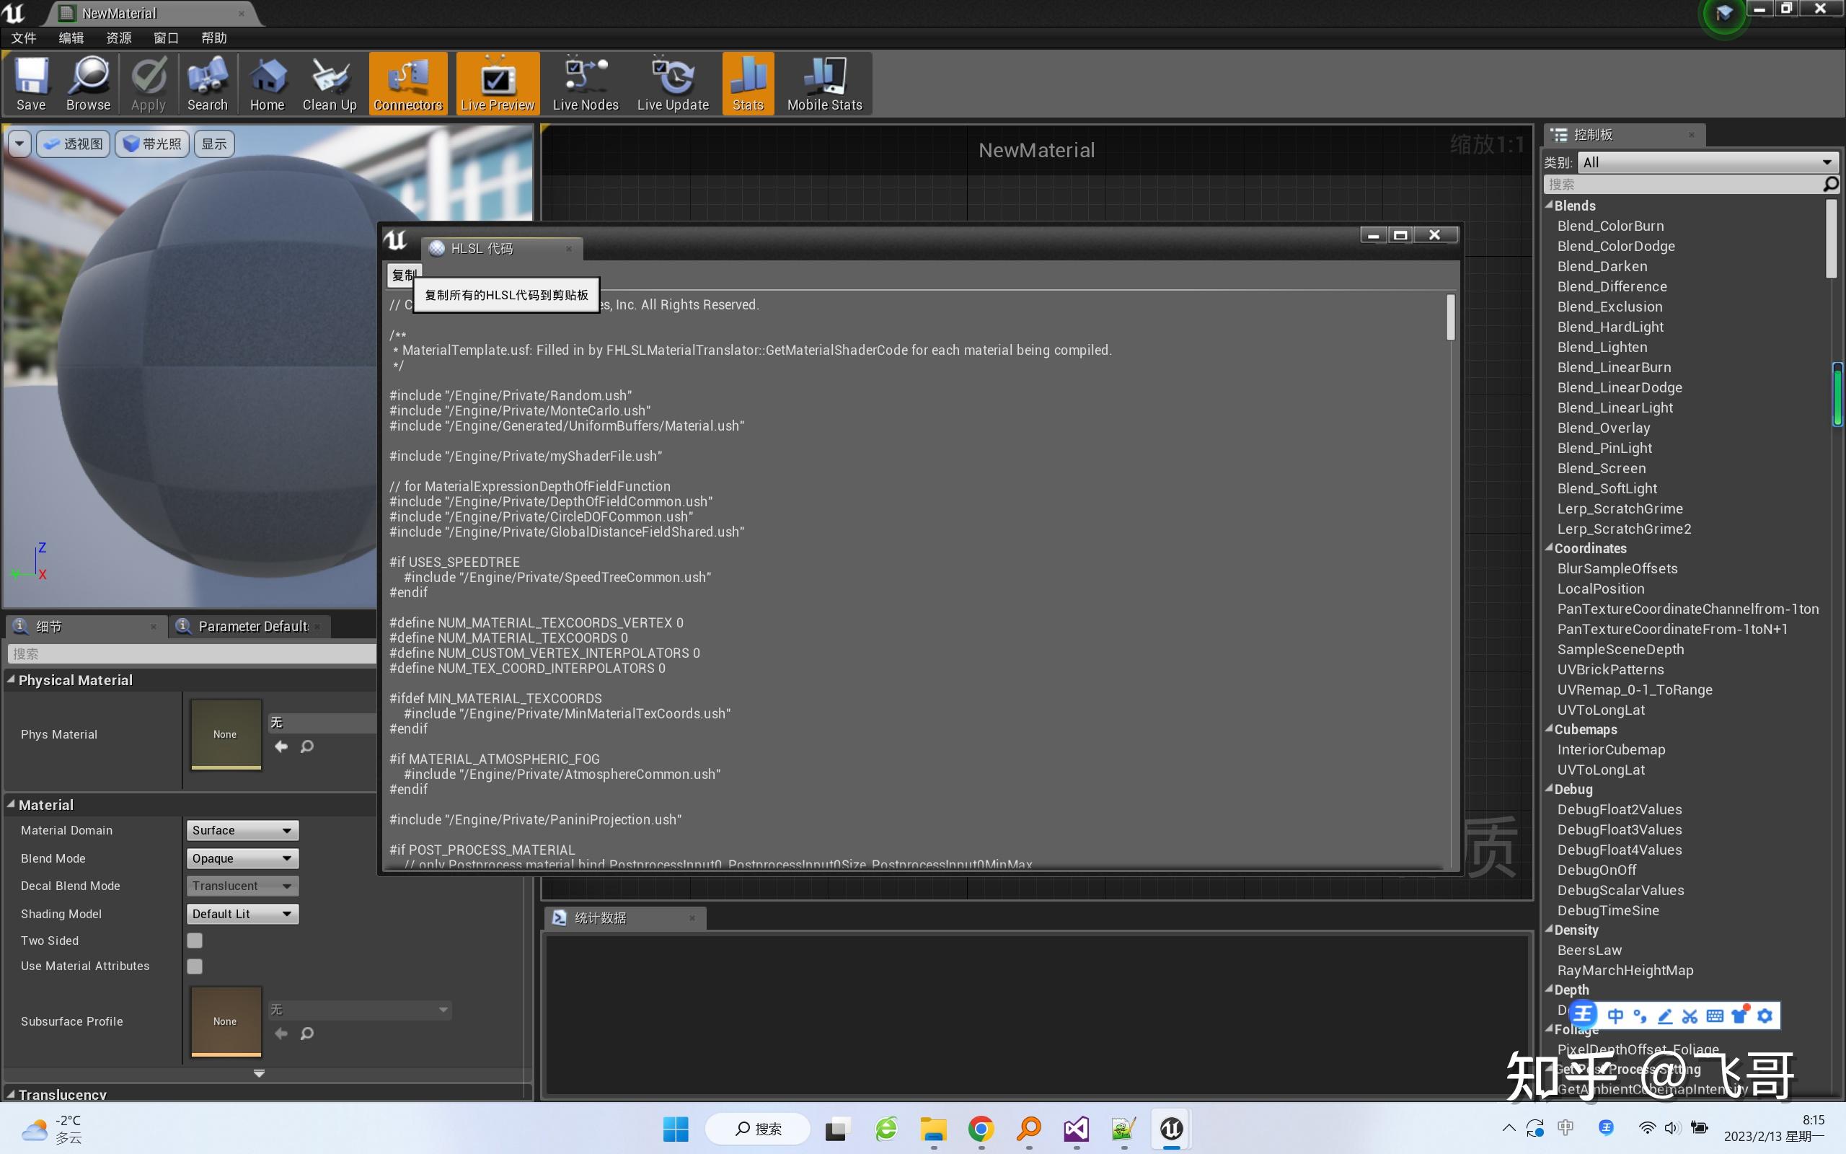1846x1154 pixels.
Task: Select Blend_Overlay in palette
Action: point(1604,428)
